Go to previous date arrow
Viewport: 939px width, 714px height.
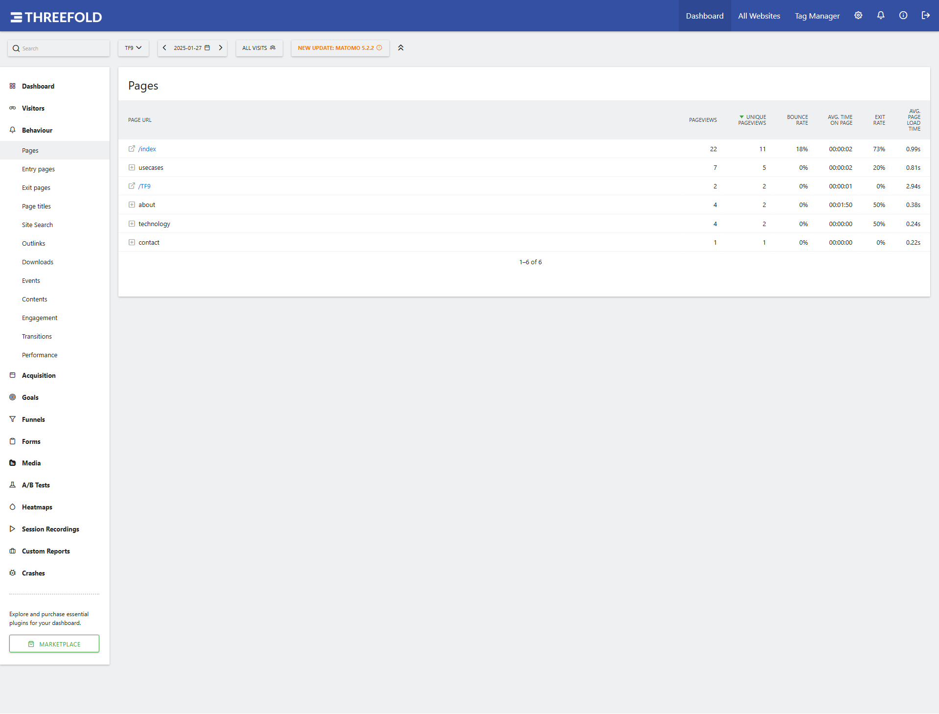[165, 48]
